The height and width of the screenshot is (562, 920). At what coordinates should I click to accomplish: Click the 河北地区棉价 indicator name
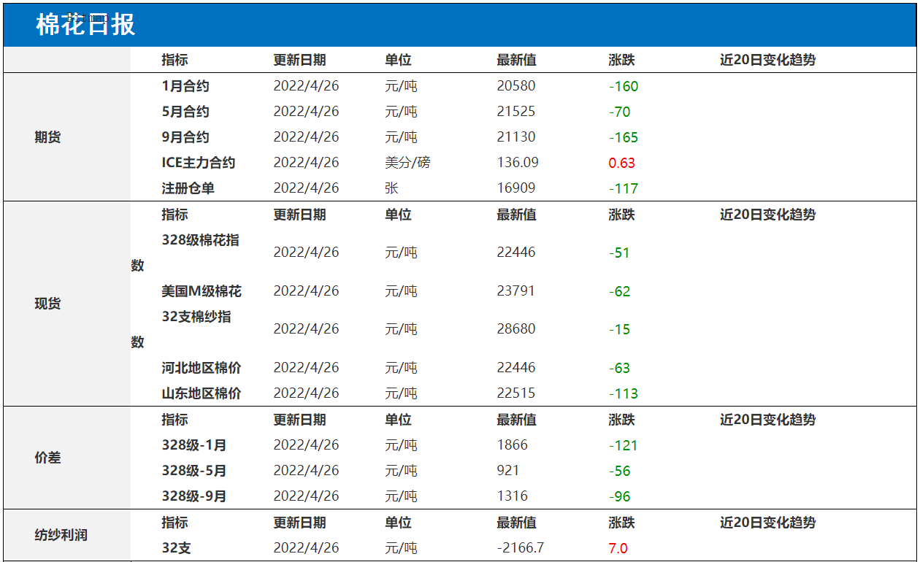202,368
